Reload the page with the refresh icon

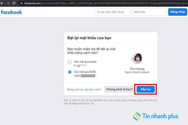click(x=14, y=3)
